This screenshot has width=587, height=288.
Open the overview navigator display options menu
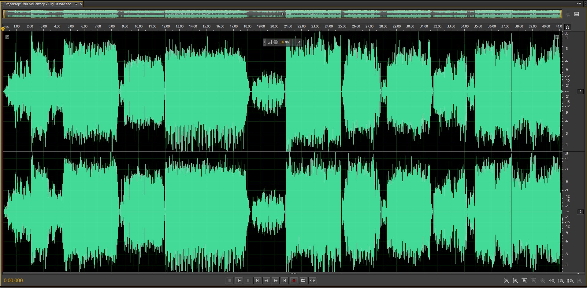(x=577, y=14)
